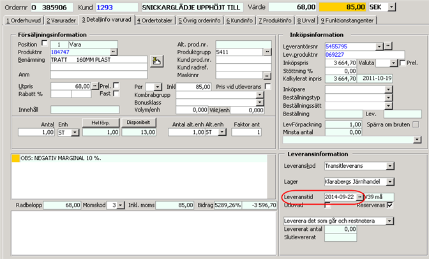Enable the Fast checkbox

pos(116,93)
